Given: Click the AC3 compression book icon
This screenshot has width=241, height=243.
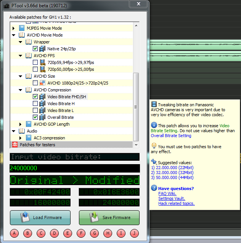Looking at the screenshot, I should click(x=29, y=138).
